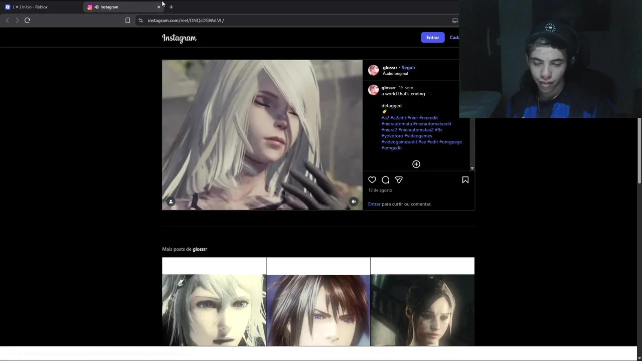
Task: Go back in browser history
Action: pos(7,21)
